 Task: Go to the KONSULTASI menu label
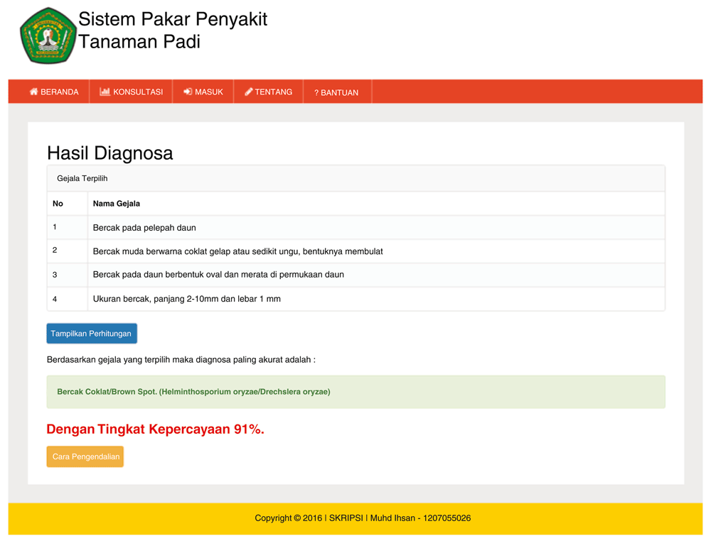pyautogui.click(x=138, y=92)
